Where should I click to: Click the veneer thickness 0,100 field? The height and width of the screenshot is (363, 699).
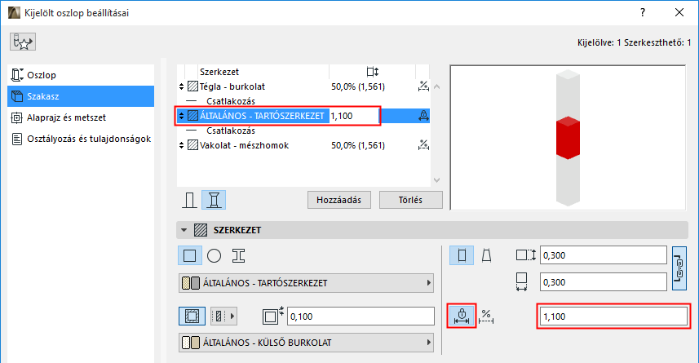[359, 316]
